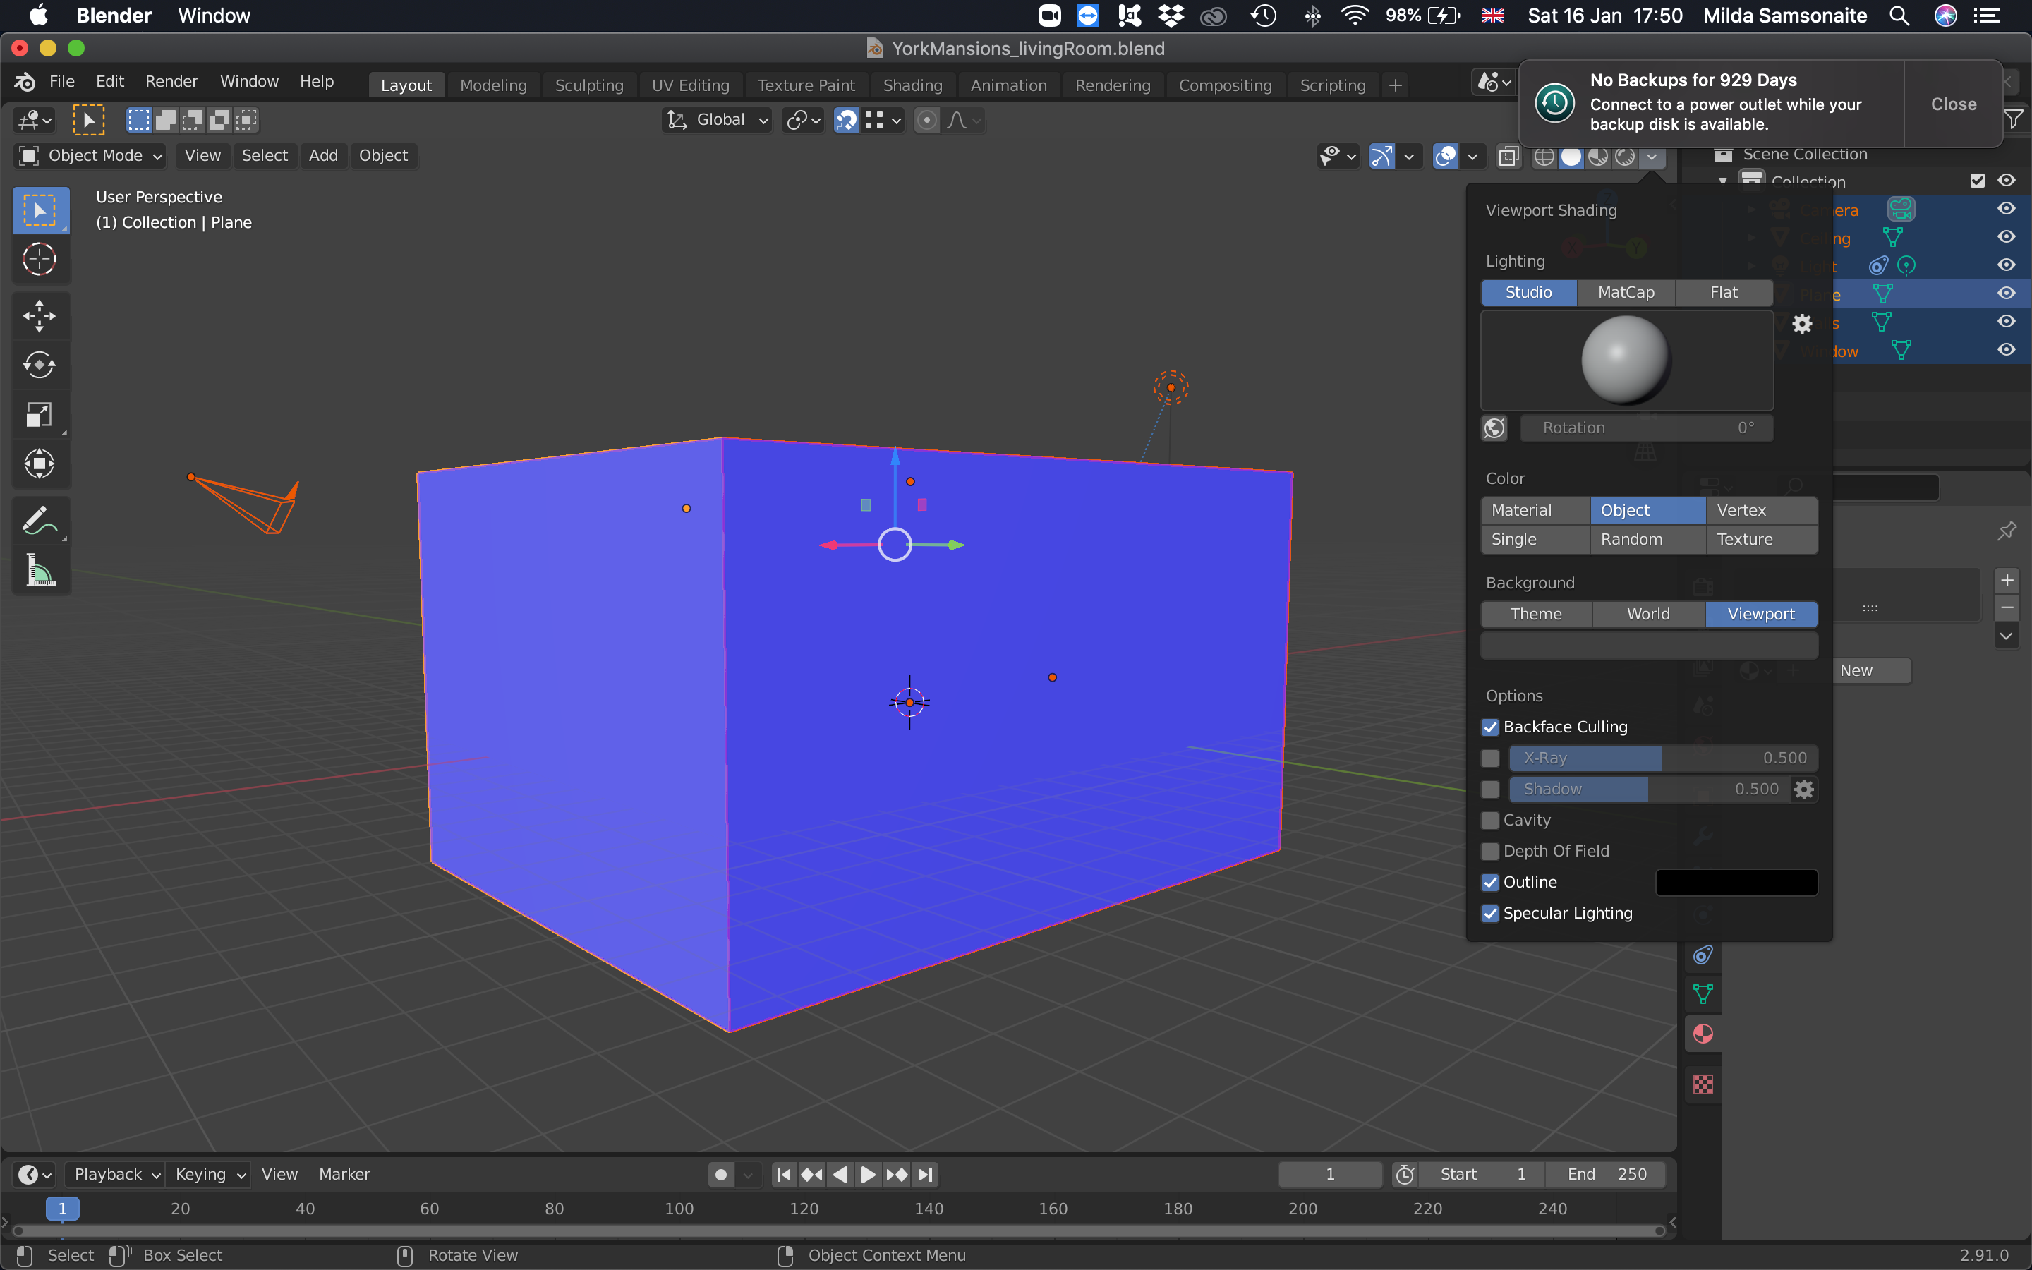The image size is (2032, 1270).
Task: Click the Outline color swatch
Action: [1736, 882]
